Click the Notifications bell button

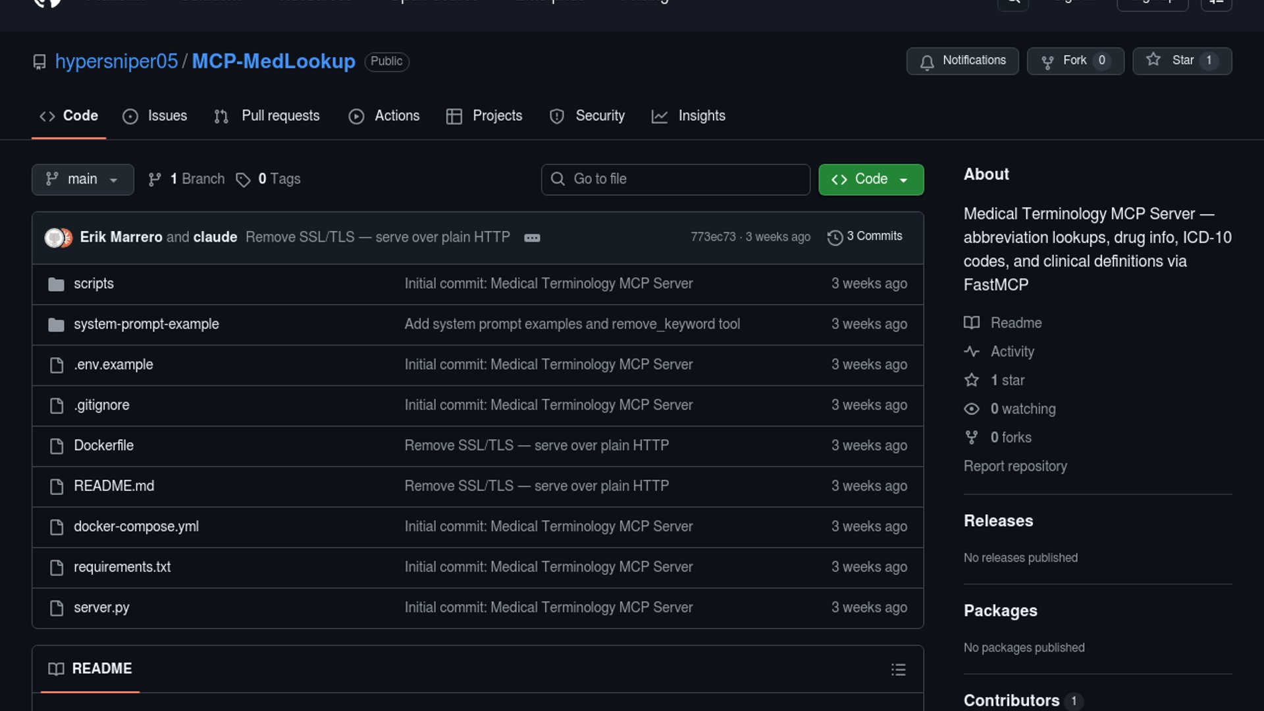pos(962,61)
